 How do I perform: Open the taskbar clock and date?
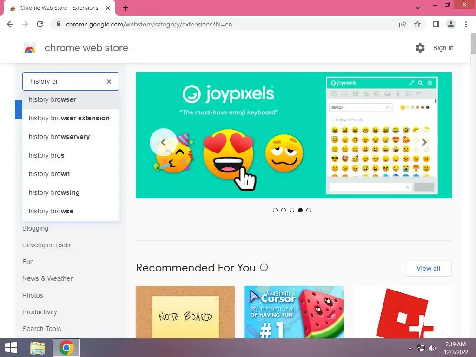tap(456, 348)
